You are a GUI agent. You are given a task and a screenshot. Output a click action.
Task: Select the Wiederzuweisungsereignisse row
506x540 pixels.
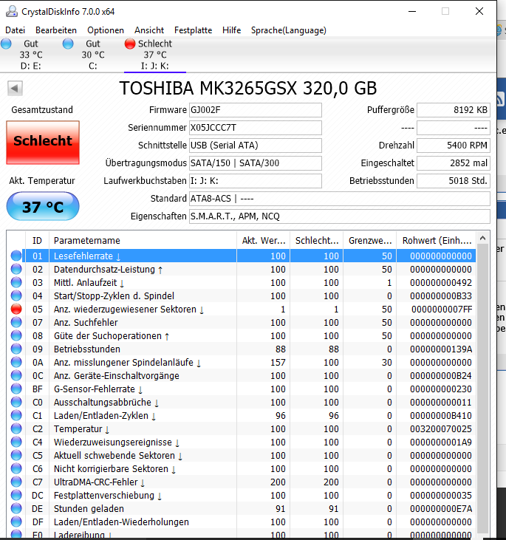[x=242, y=442]
